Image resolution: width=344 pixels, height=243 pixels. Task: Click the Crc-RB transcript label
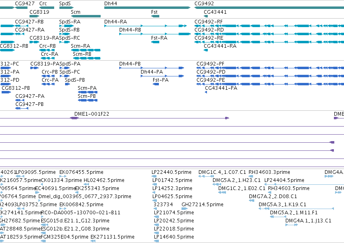pyautogui.click(x=47, y=46)
